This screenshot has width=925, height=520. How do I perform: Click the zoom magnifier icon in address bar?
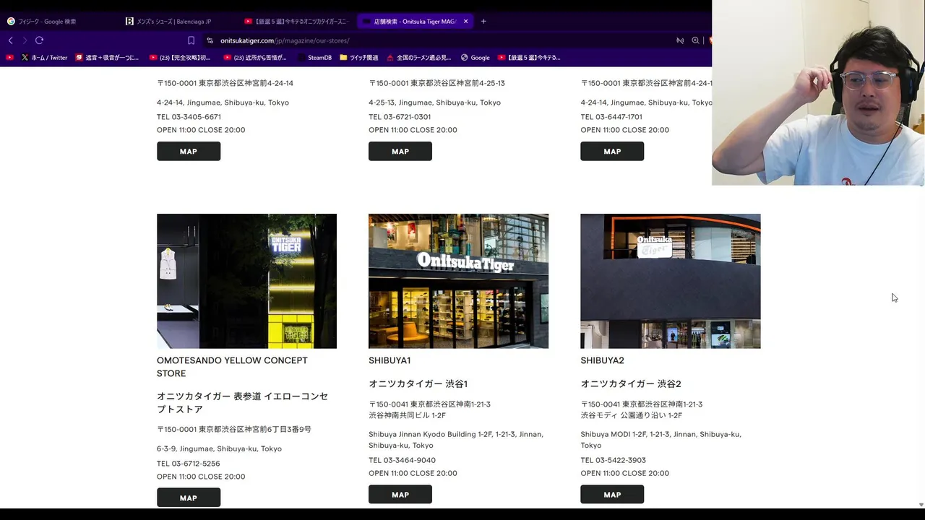[695, 40]
